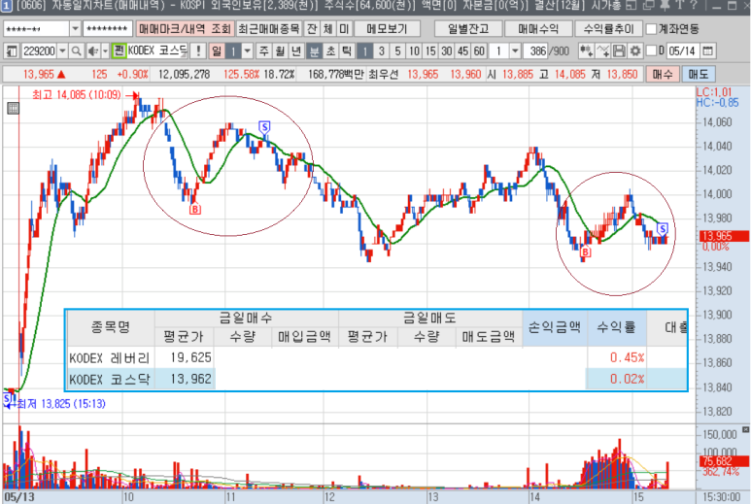Open the stock code 229200 dropdown
Image resolution: width=751 pixels, height=504 pixels.
[63, 50]
